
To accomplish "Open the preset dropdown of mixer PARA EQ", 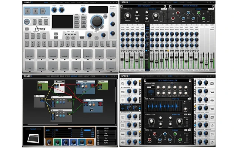I will coord(201,9).
